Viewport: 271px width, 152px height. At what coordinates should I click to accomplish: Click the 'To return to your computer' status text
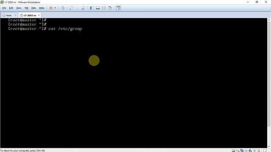tap(22, 151)
